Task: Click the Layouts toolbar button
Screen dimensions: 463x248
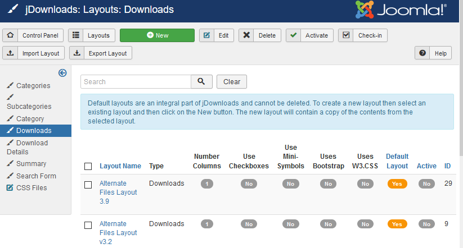Action: click(92, 35)
